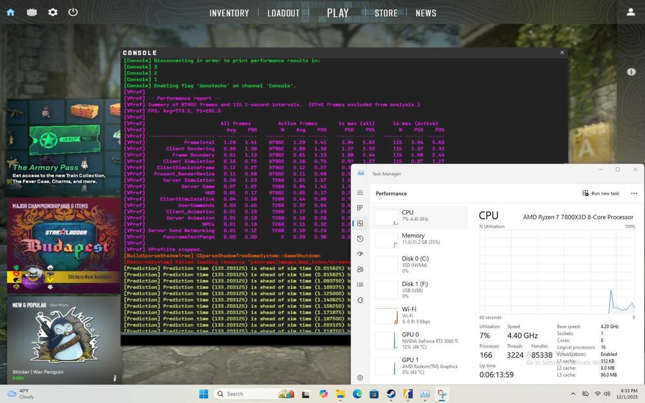This screenshot has width=645, height=403.
Task: Open Task Manager Processes page icon
Action: tap(361, 208)
